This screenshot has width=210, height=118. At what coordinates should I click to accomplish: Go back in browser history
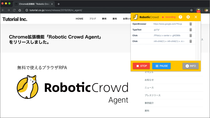(x=3, y=10)
